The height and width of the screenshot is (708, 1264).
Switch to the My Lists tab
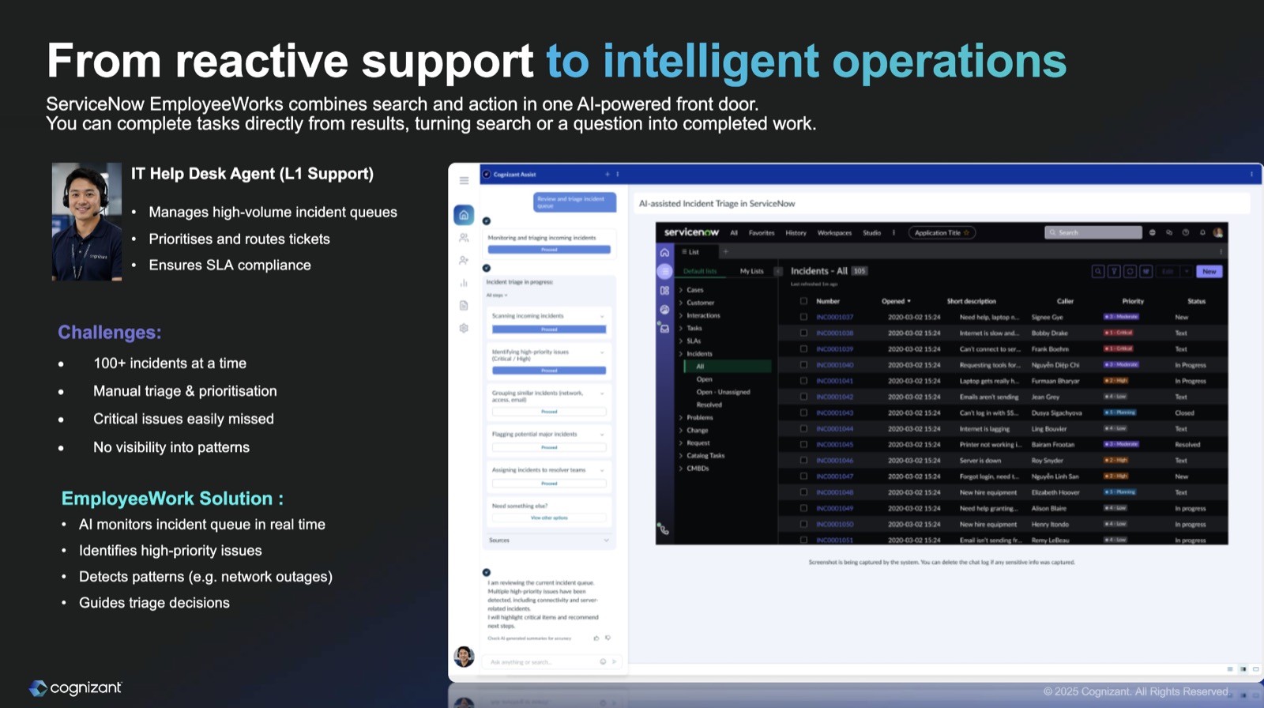pyautogui.click(x=751, y=271)
